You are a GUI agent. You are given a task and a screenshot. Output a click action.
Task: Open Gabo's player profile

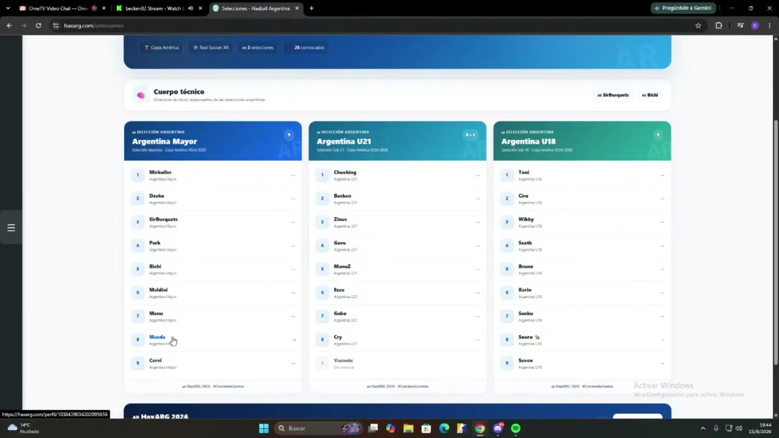click(x=397, y=316)
